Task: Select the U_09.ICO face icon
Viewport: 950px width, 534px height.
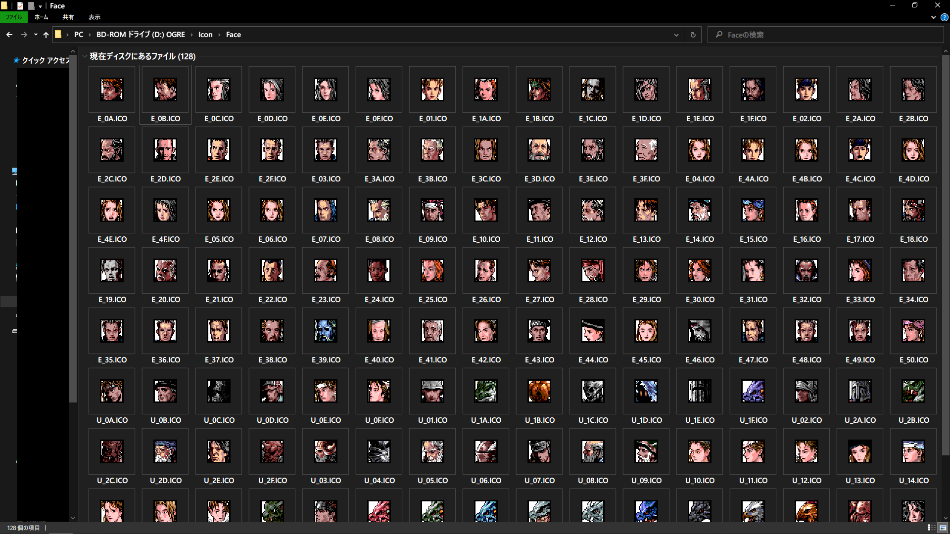Action: pyautogui.click(x=646, y=452)
